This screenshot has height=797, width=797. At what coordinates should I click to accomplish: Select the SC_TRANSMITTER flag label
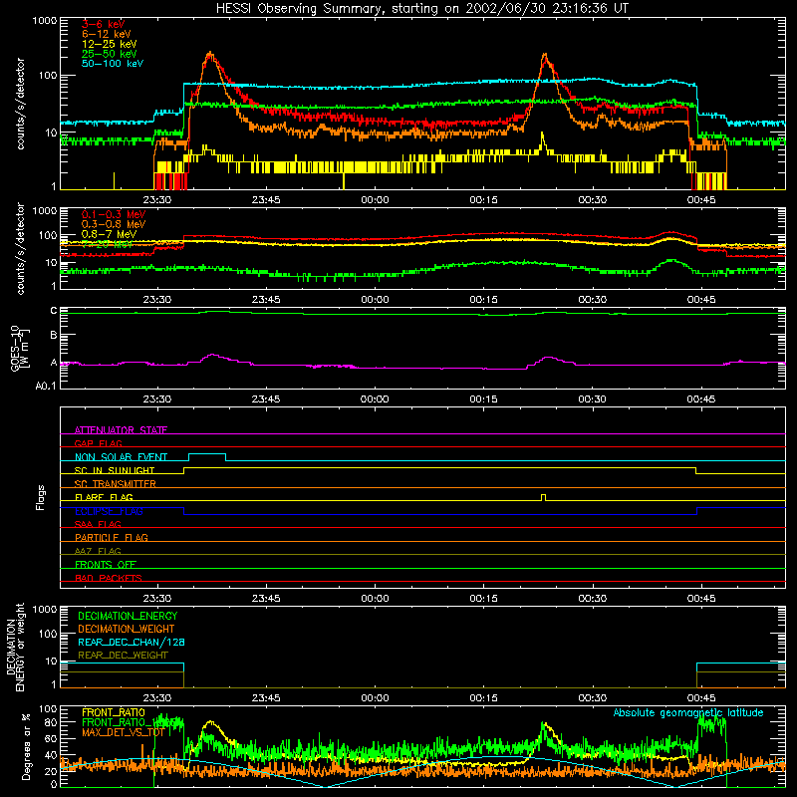[116, 484]
